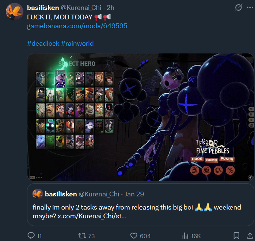Screen dimensions: 255x241
Task: Click the Grok icon beside more options
Action: (x=239, y=7)
